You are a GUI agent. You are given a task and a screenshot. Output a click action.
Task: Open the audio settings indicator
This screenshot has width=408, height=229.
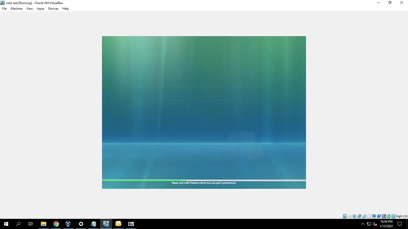354,216
